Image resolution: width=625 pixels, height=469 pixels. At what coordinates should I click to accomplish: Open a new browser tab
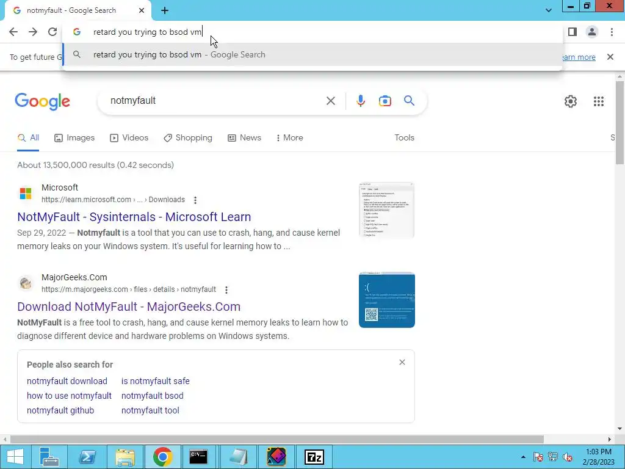[x=165, y=11]
